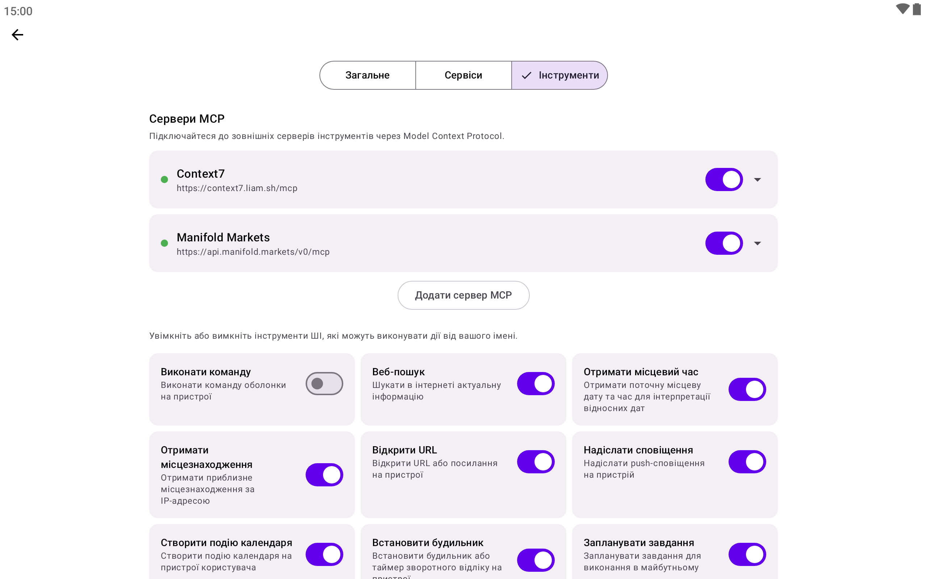Go back with the arrow icon

pos(18,35)
